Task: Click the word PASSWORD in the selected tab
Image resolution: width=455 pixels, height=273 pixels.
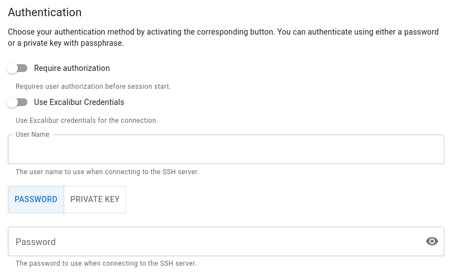Action: [36, 199]
